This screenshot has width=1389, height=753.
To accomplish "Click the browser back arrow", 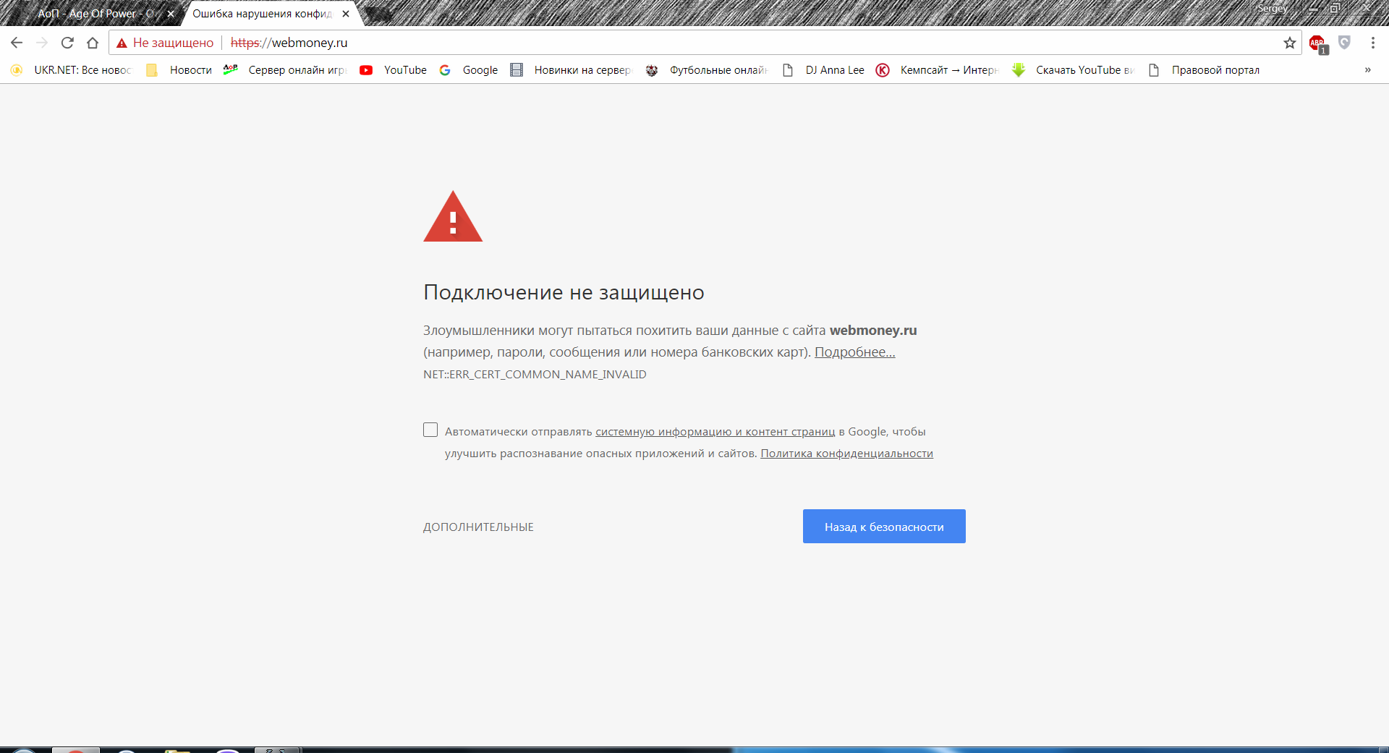I will pyautogui.click(x=17, y=43).
